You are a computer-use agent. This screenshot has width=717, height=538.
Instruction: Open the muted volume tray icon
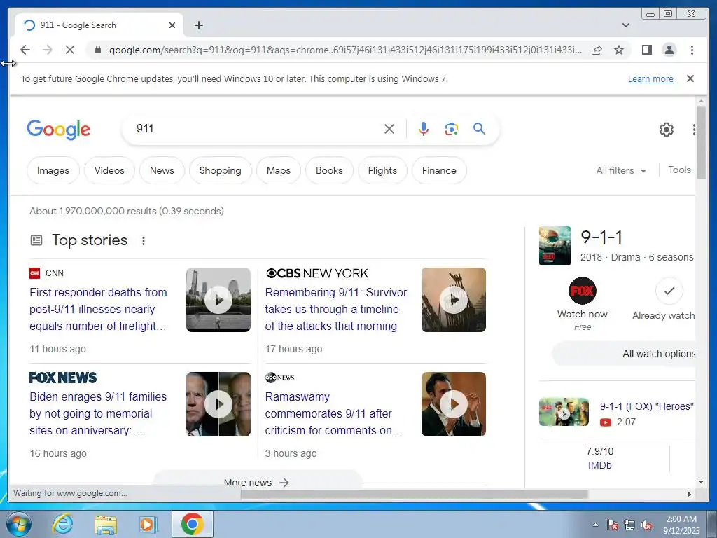tap(646, 525)
